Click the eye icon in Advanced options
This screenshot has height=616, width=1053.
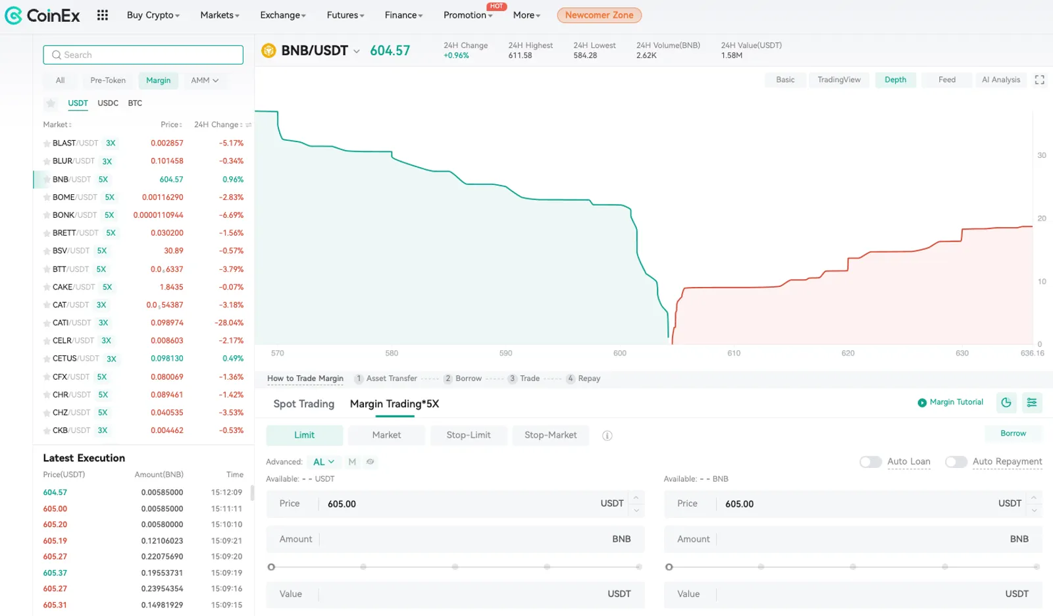coord(371,462)
